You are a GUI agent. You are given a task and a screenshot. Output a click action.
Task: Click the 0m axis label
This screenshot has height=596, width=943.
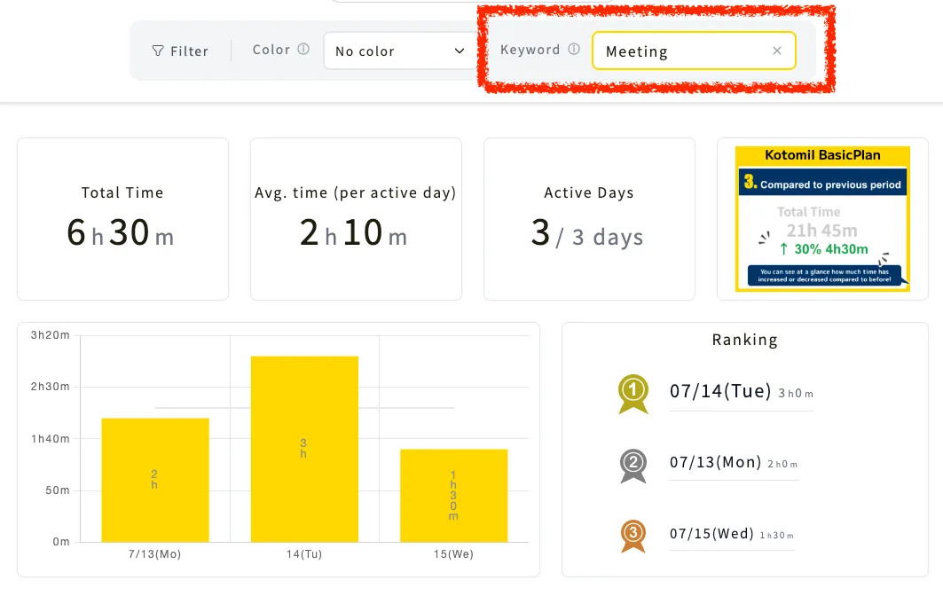pos(60,541)
